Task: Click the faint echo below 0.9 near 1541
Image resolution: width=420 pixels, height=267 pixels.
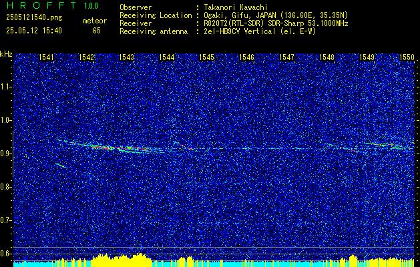Action: 61,166
